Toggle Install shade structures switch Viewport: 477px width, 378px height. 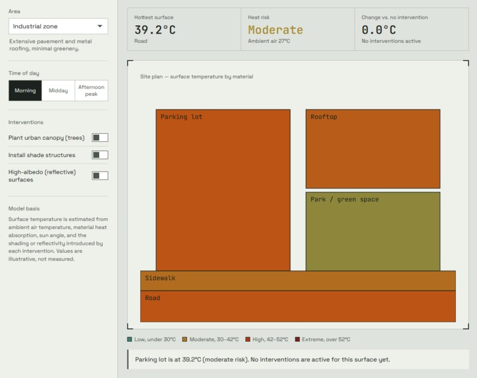(x=100, y=155)
